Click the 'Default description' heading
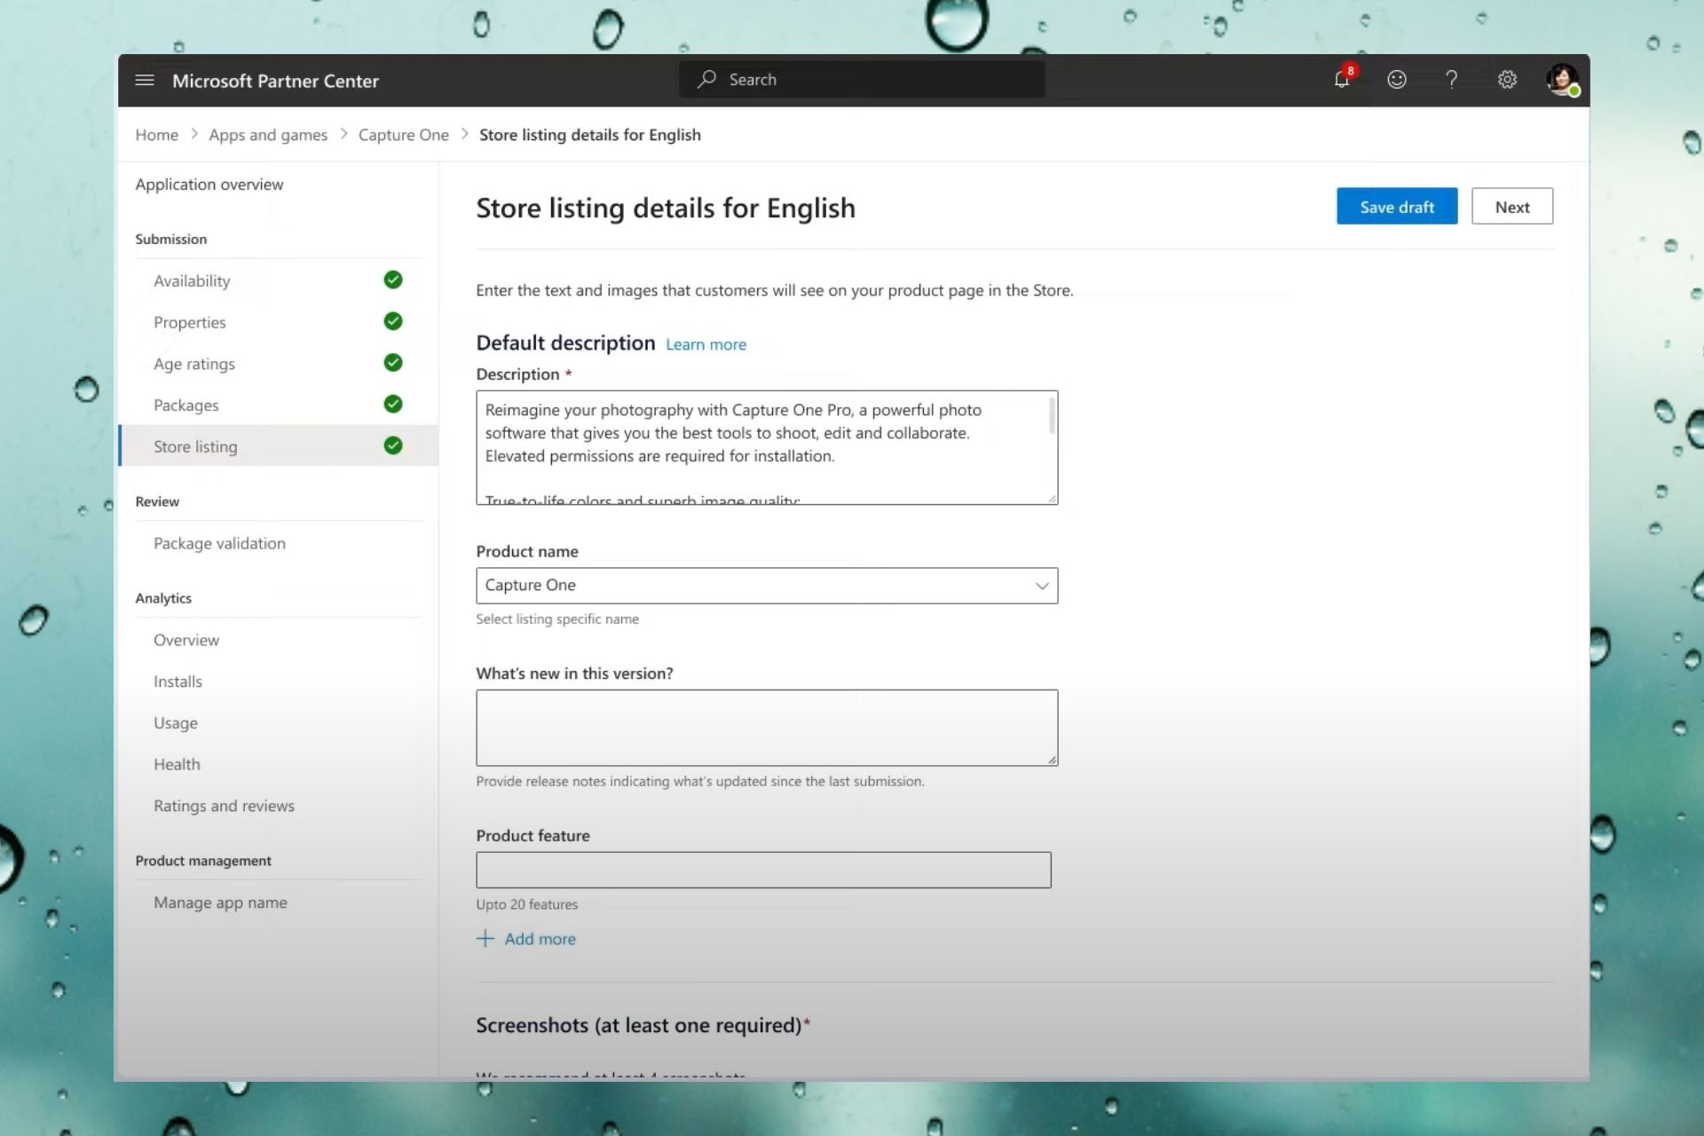1704x1136 pixels. (x=565, y=343)
